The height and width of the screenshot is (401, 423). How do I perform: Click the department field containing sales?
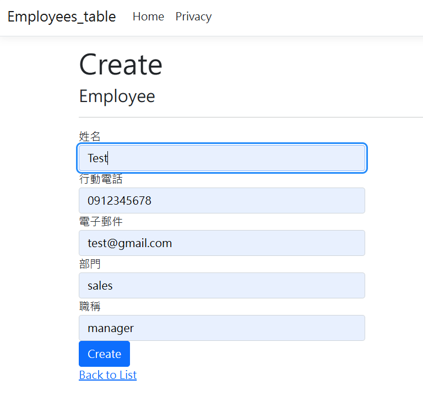221,286
